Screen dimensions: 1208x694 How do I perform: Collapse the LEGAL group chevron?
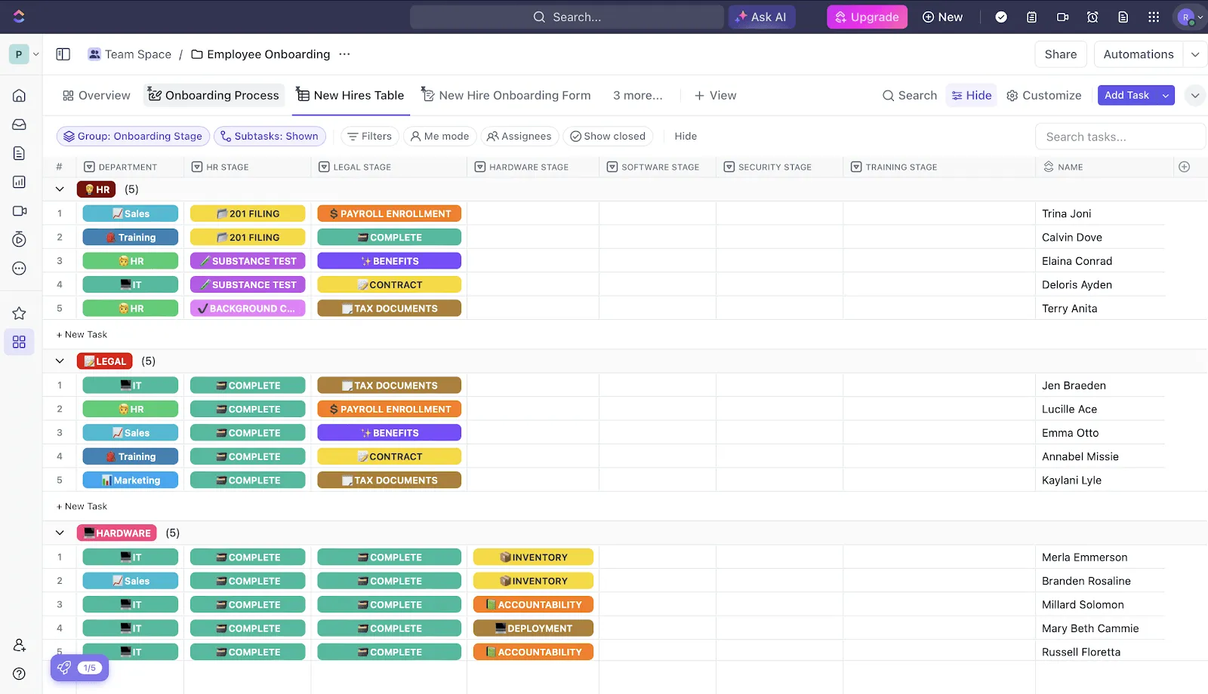(60, 361)
